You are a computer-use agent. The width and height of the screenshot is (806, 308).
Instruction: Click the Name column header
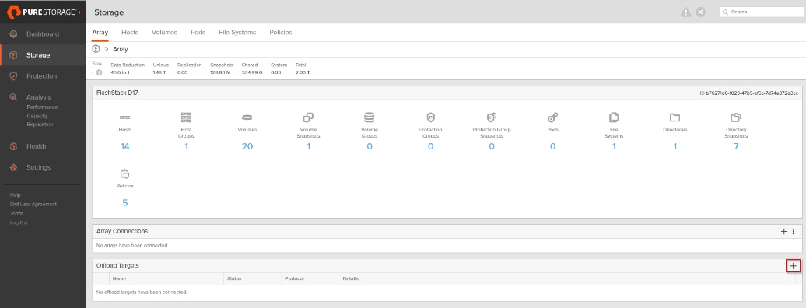coord(119,278)
